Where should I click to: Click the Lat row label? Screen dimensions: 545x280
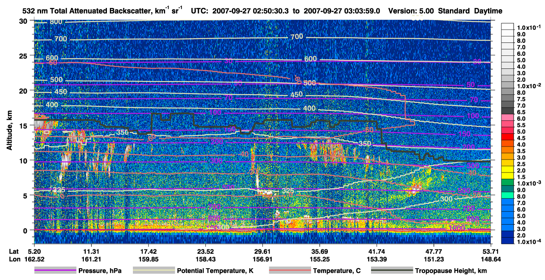pyautogui.click(x=13, y=251)
